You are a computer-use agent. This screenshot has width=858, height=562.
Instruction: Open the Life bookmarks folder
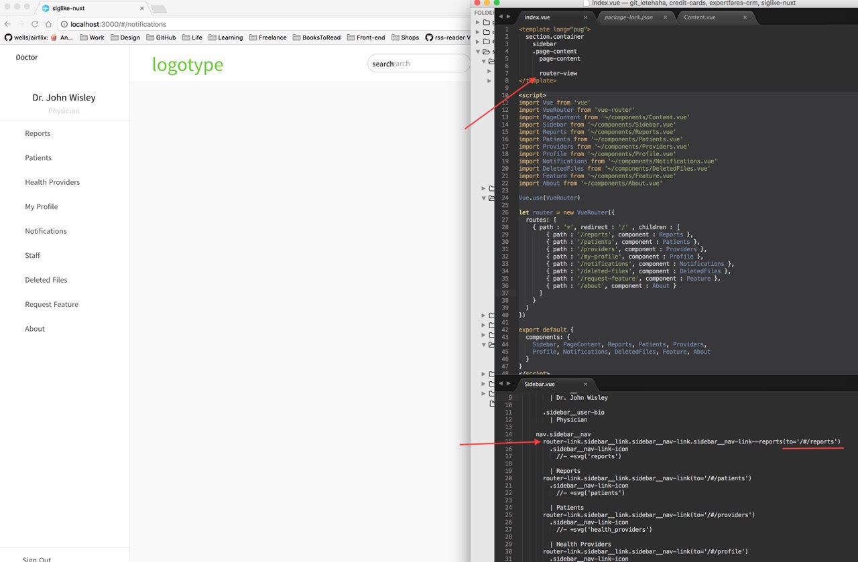192,38
